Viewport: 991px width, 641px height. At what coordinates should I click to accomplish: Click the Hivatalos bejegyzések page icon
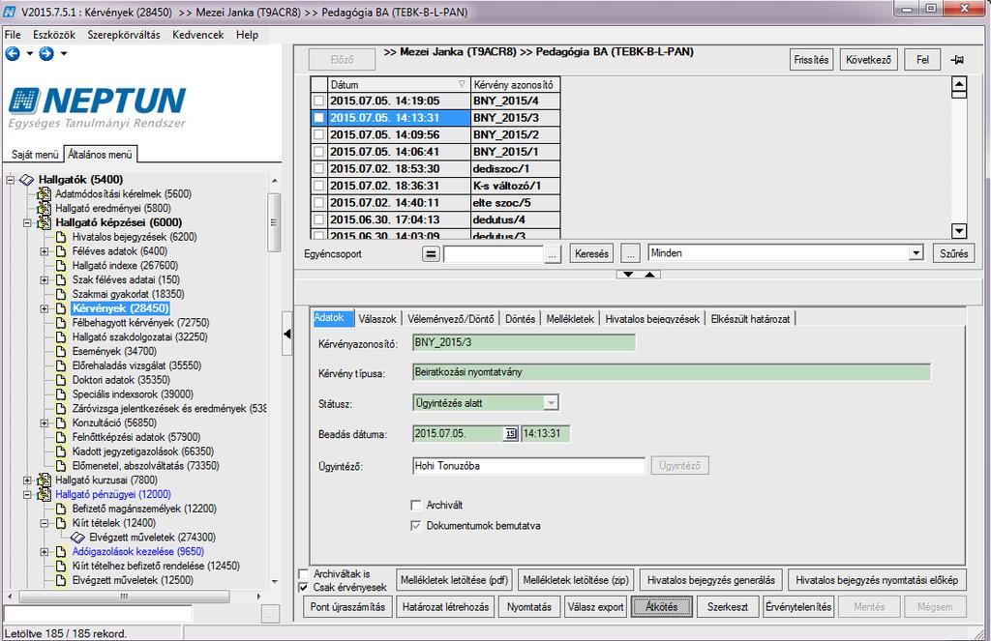(61, 238)
